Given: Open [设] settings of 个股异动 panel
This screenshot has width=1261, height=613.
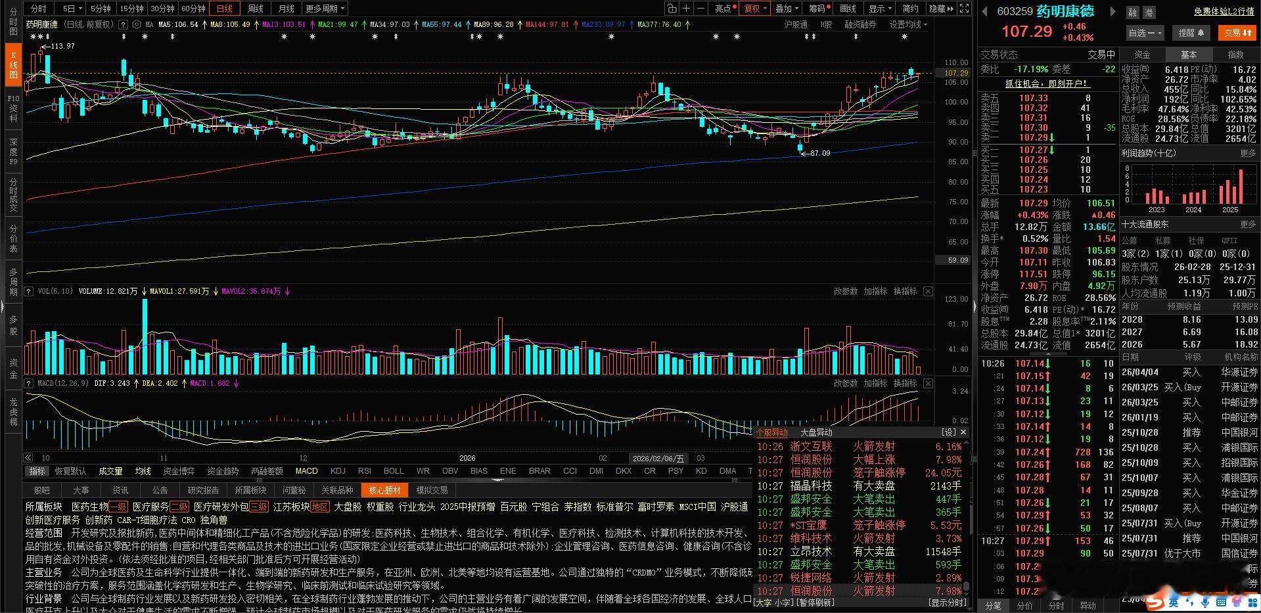Looking at the screenshot, I should click(949, 432).
